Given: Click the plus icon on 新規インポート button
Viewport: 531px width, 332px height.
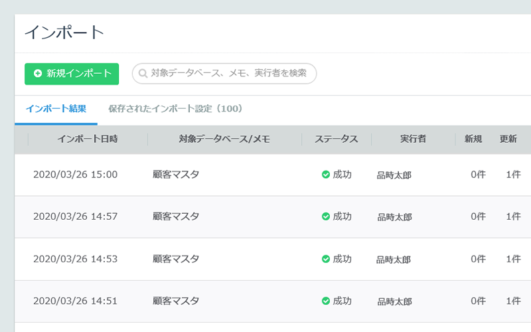Looking at the screenshot, I should (x=38, y=73).
